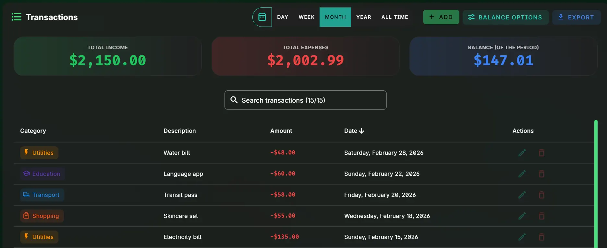
Task: Click the date Sunday, February 22, 2026
Action: click(382, 174)
